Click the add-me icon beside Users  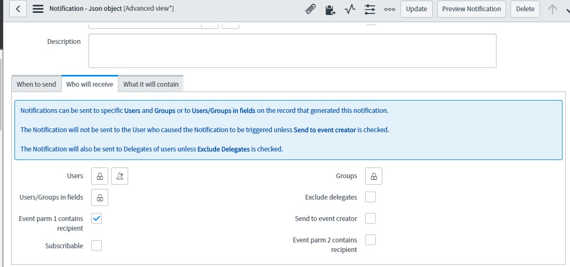120,176
